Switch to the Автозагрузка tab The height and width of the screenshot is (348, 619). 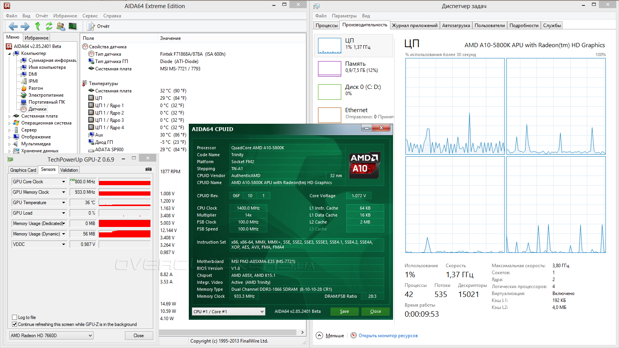pos(456,26)
